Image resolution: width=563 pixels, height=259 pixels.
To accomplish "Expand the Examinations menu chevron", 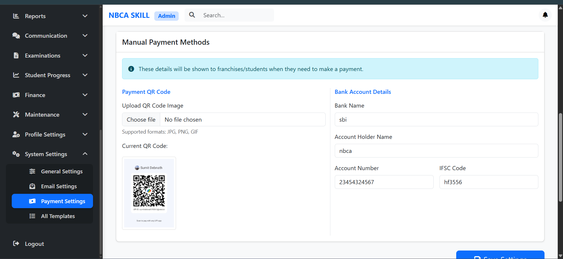I will (x=85, y=55).
